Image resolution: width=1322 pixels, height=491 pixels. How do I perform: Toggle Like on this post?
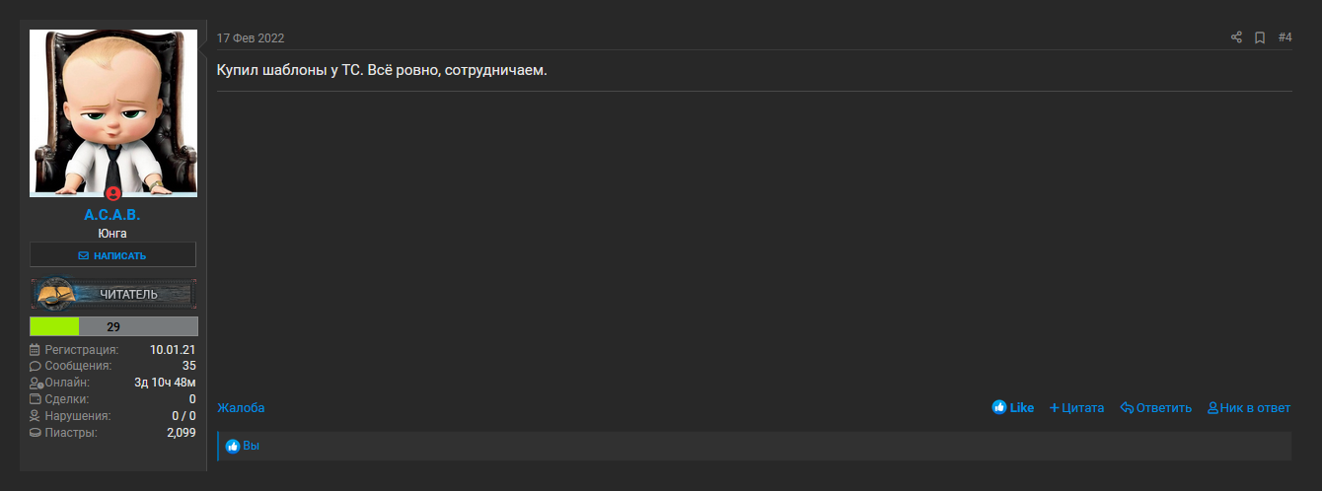(1013, 408)
